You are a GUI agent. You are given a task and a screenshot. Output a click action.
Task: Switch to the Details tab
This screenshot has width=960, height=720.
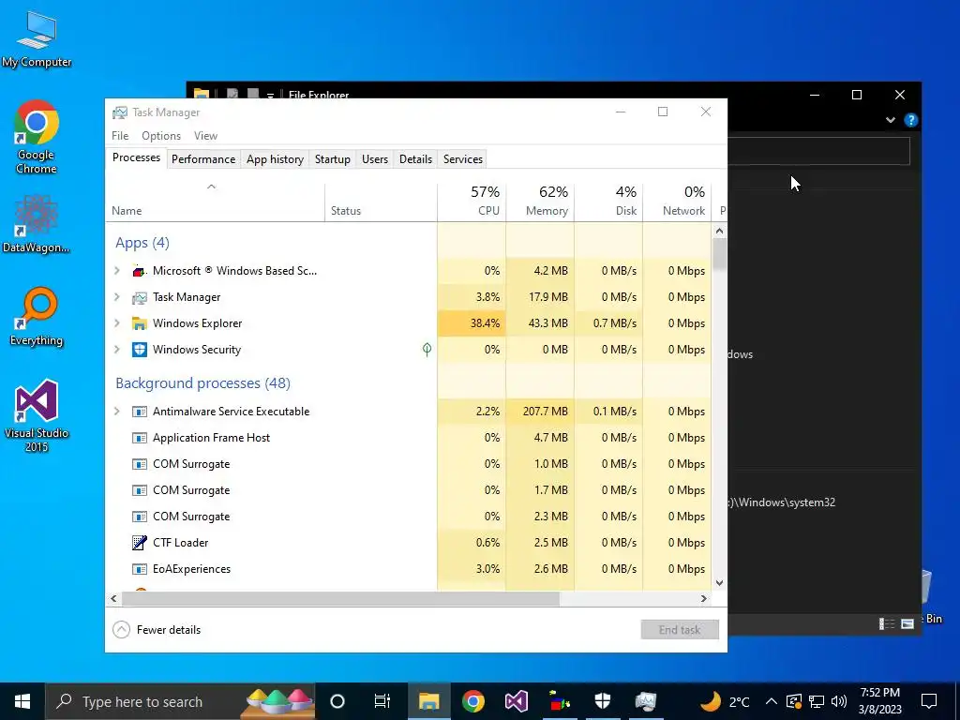[x=415, y=159]
